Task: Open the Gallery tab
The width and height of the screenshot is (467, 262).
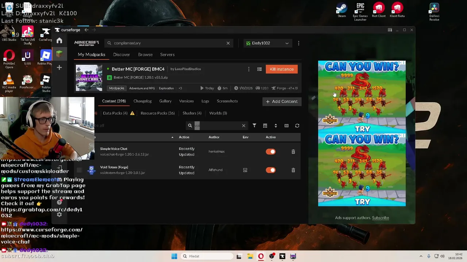Action: coord(165,101)
